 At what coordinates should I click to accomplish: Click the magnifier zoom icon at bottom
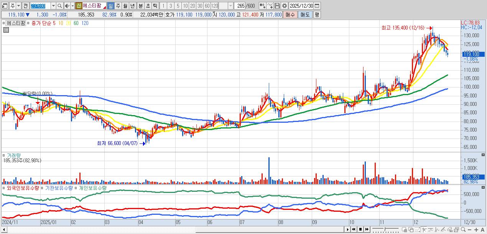pyautogui.click(x=463, y=230)
